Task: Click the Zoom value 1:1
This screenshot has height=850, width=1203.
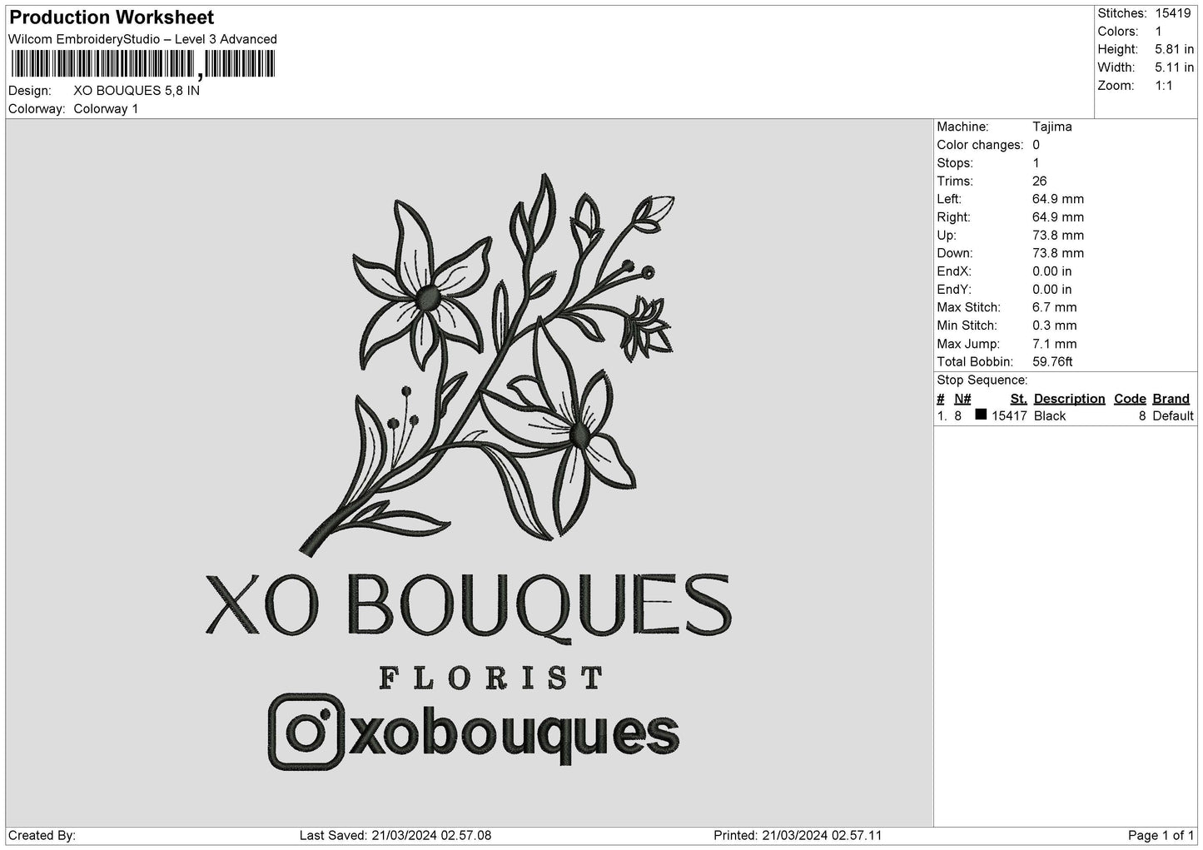Action: point(1164,86)
